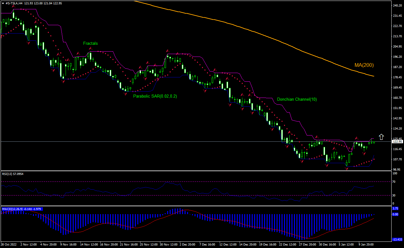Open the chart menu triangle beside #S-TSLA
This screenshot has height=248, width=404.
coord(3,3)
